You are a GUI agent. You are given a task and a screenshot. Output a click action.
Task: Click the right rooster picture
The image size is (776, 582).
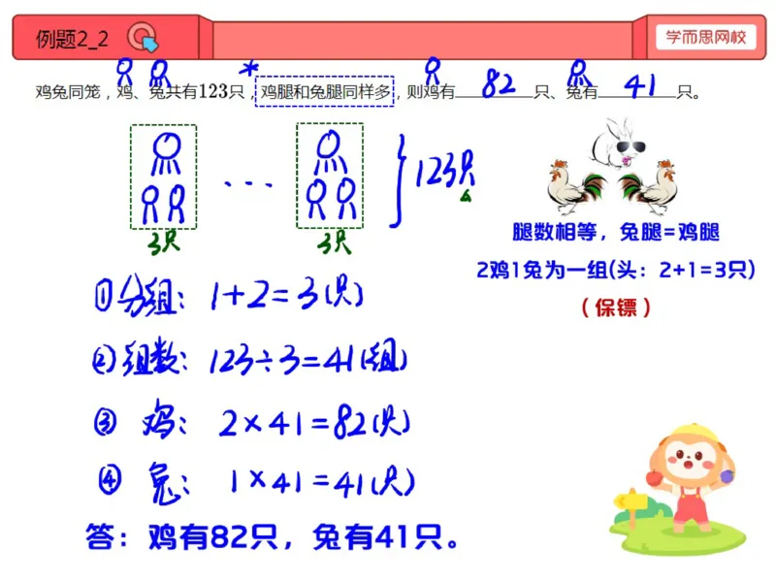pyautogui.click(x=648, y=187)
